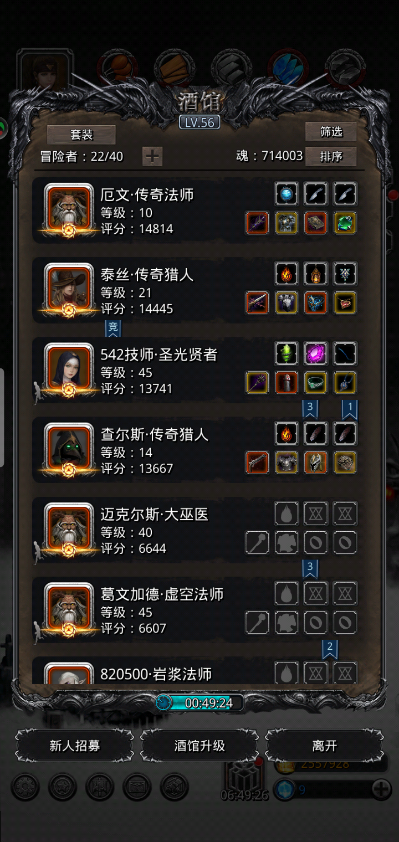
Task: Open the settings gear in bottom toolbar
Action: (x=25, y=787)
